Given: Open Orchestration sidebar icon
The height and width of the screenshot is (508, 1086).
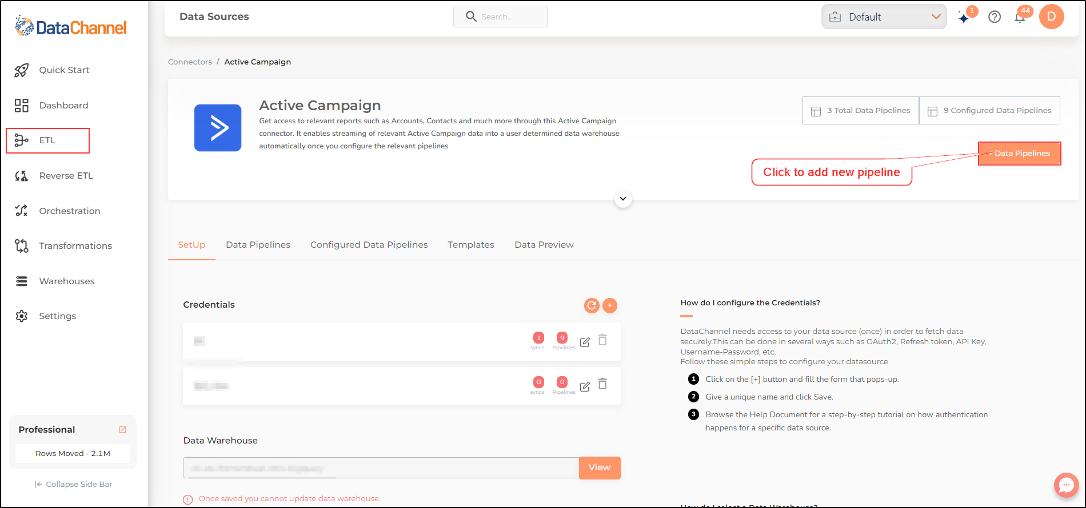Looking at the screenshot, I should pos(22,211).
